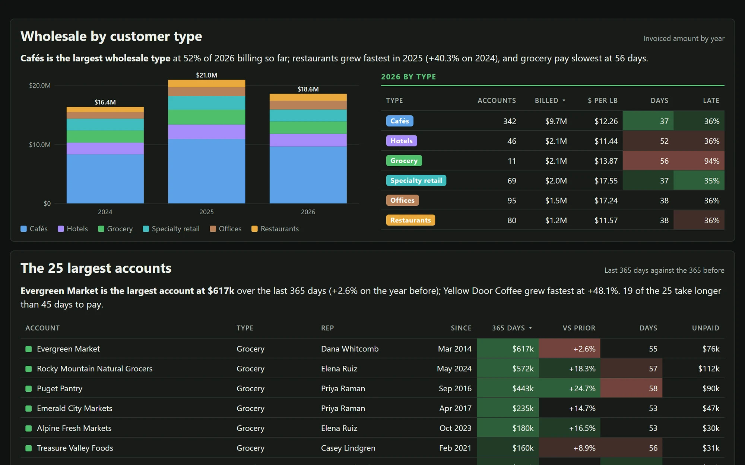Image resolution: width=745 pixels, height=465 pixels.
Task: Click the 2026 stacked bar
Action: pyautogui.click(x=308, y=148)
